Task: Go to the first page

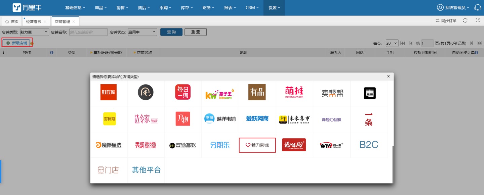Action: click(403, 43)
